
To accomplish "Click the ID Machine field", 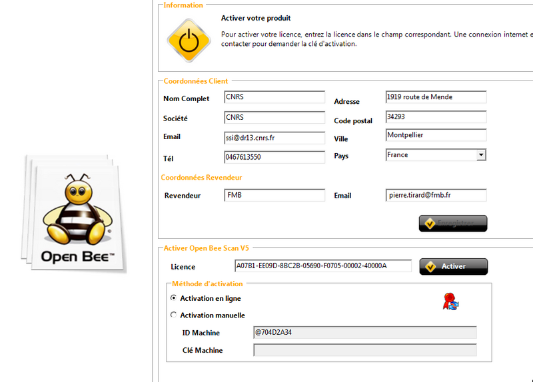I will click(x=365, y=333).
